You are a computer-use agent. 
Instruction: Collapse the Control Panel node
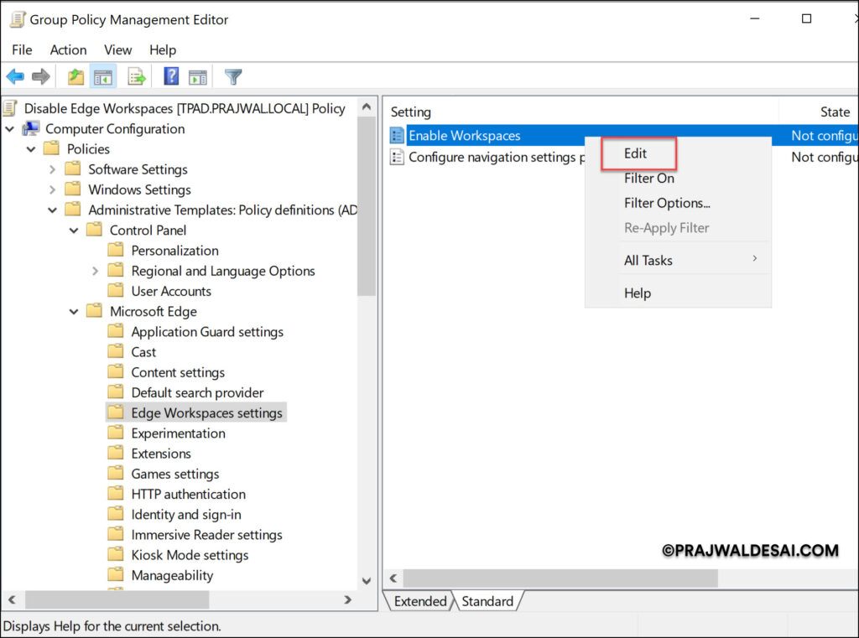tap(74, 231)
